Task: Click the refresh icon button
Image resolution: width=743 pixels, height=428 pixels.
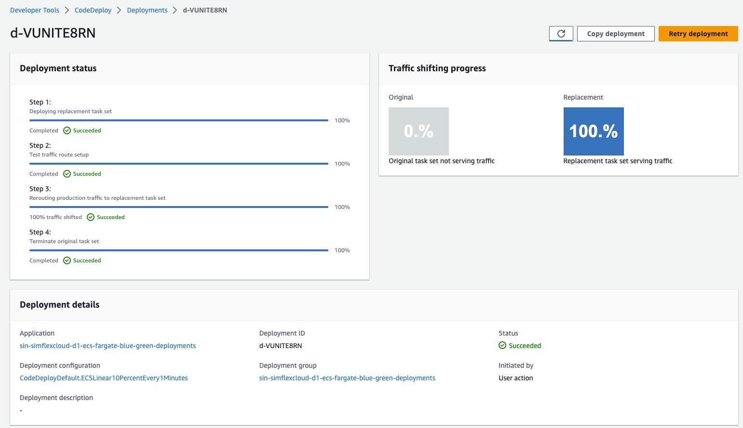Action: point(561,34)
